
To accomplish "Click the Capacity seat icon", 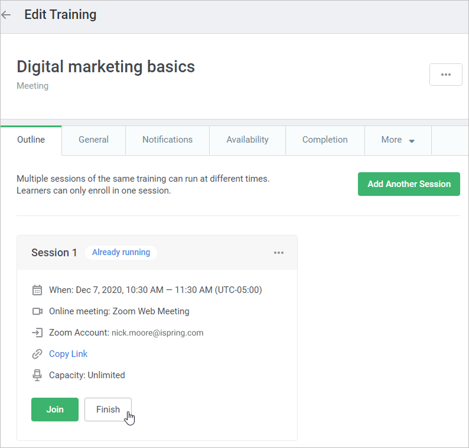I will point(37,375).
